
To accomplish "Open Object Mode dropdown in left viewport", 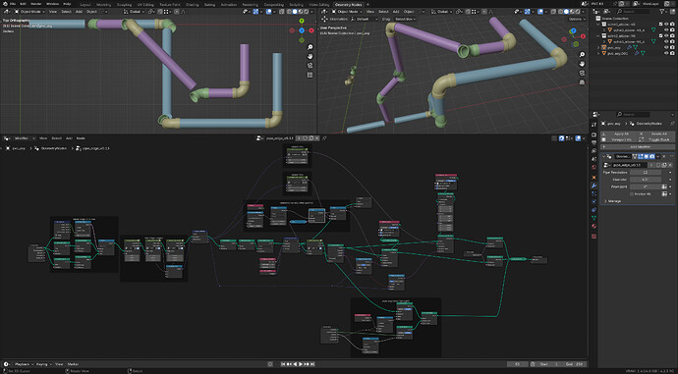I will tap(30, 12).
